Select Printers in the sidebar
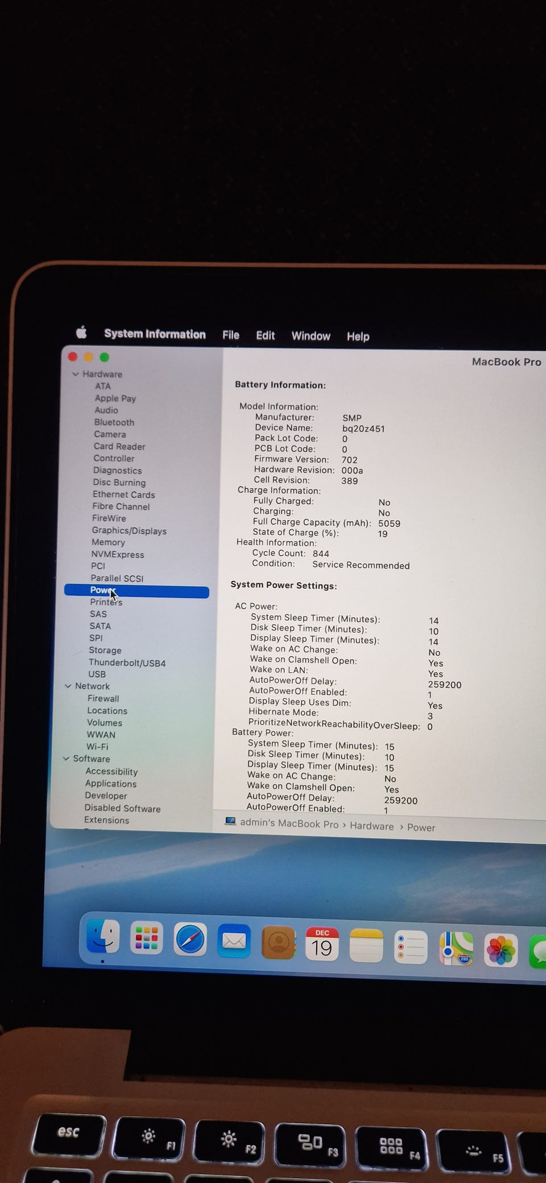Screen dimensions: 546x1183 coord(106,602)
